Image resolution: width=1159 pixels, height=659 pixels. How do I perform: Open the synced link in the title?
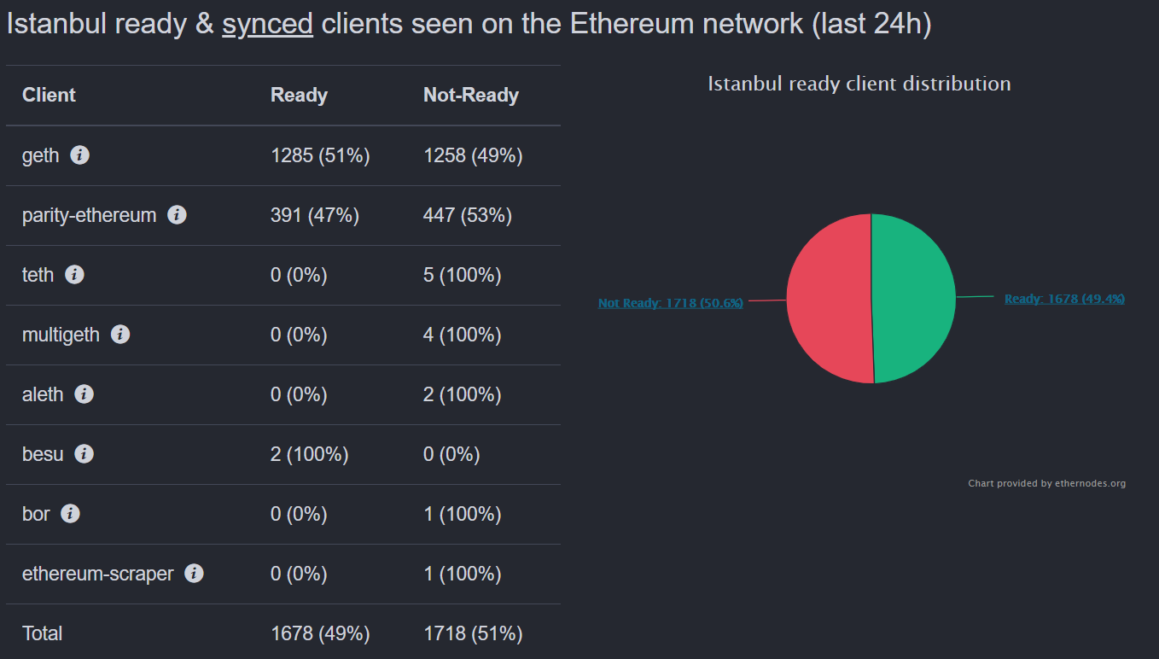point(268,23)
